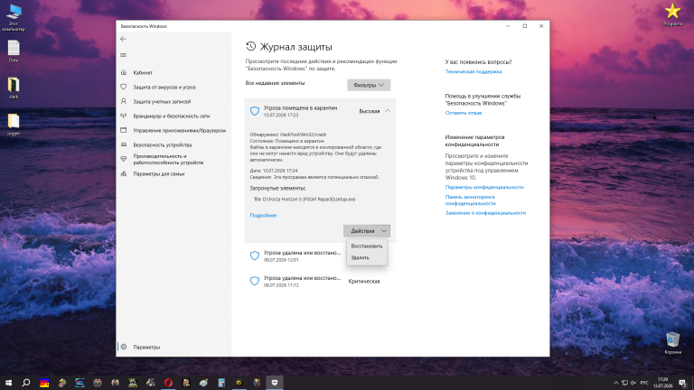Click the gear icon next to Параметры
694x390 pixels.
[124, 347]
